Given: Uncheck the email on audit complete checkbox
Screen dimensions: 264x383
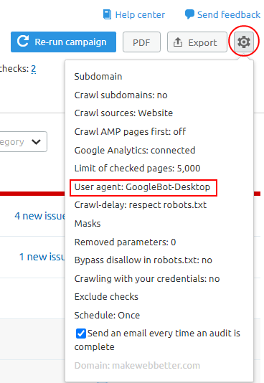Looking at the screenshot, I should [x=81, y=334].
